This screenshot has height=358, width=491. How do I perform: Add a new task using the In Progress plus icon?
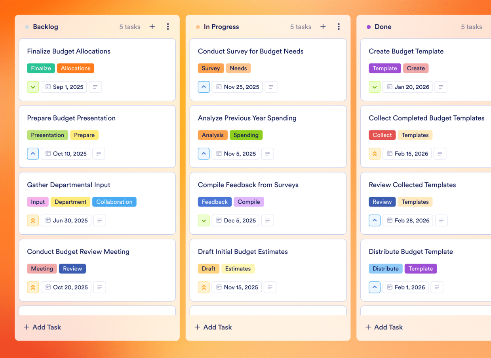point(323,27)
